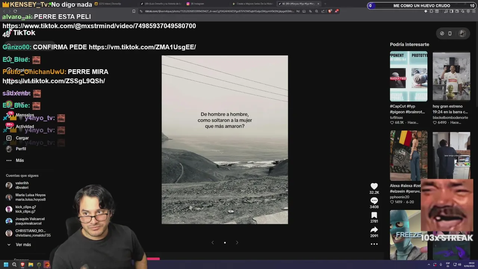Show hidden tray icons chevron
Image resolution: width=478 pixels, height=269 pixels.
click(x=429, y=265)
